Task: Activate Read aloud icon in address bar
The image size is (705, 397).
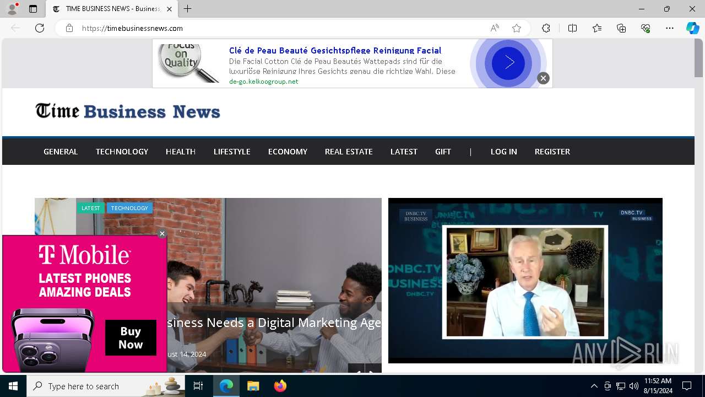Action: 495,28
